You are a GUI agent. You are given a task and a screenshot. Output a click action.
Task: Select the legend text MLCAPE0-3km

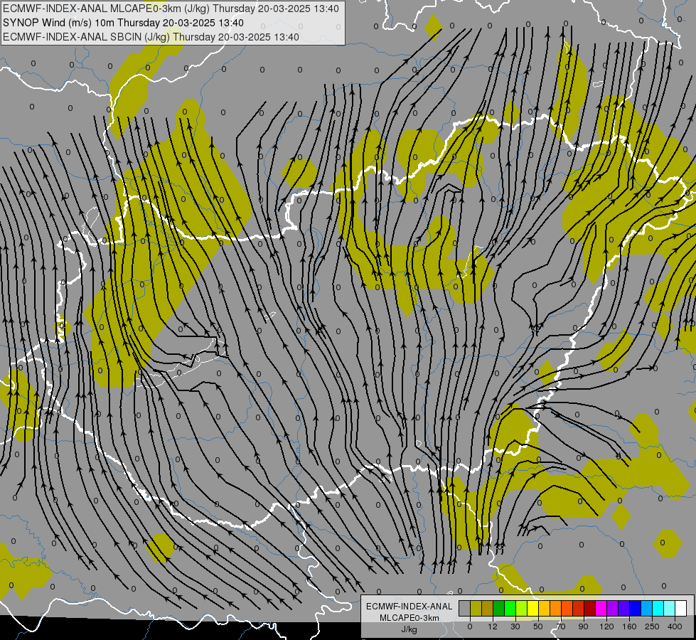[409, 618]
